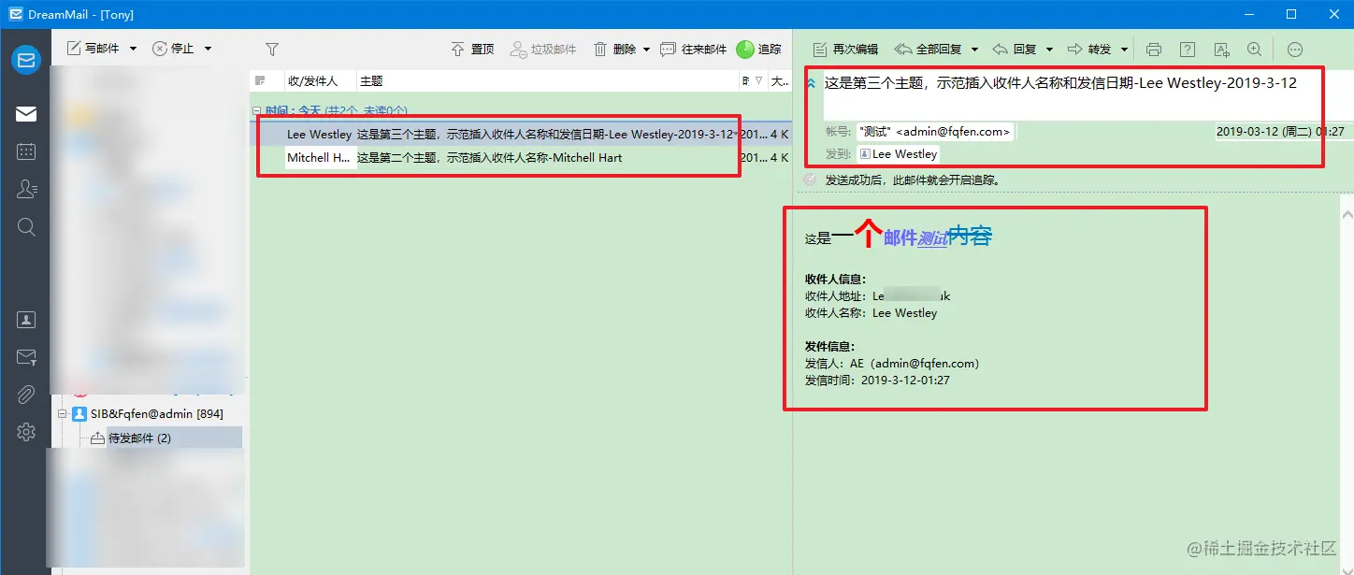Click the print icon in the reading toolbar
The height and width of the screenshot is (575, 1354).
coord(1154,49)
